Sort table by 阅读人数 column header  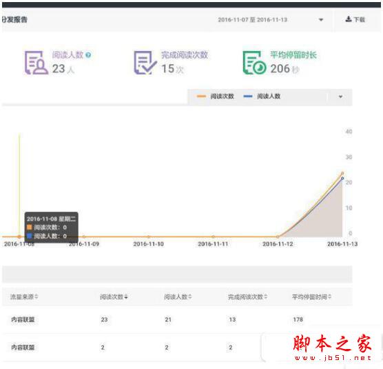point(178,297)
